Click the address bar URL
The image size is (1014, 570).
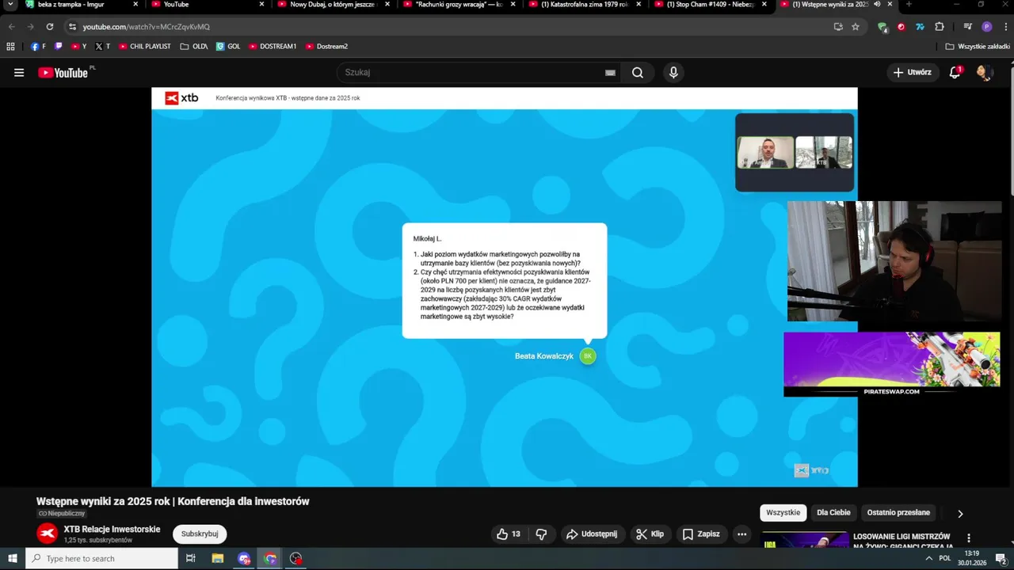click(147, 27)
